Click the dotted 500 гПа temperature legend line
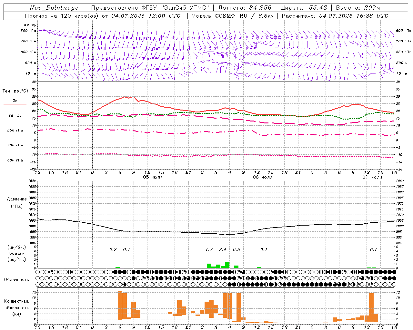 pos(14,164)
